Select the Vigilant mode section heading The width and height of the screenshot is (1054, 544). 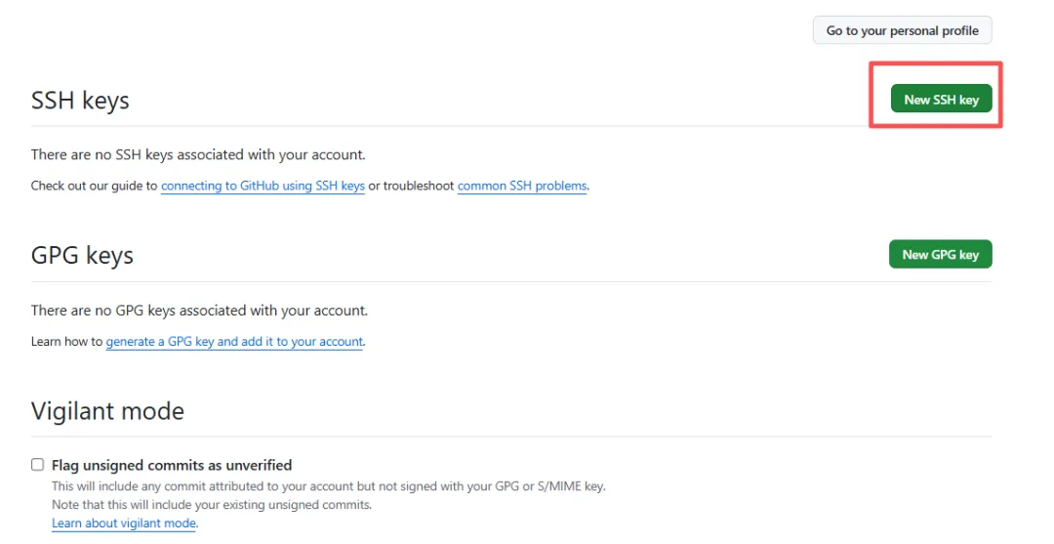107,411
